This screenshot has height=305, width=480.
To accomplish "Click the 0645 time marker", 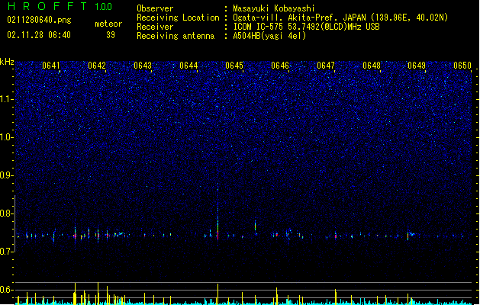I will coord(234,66).
